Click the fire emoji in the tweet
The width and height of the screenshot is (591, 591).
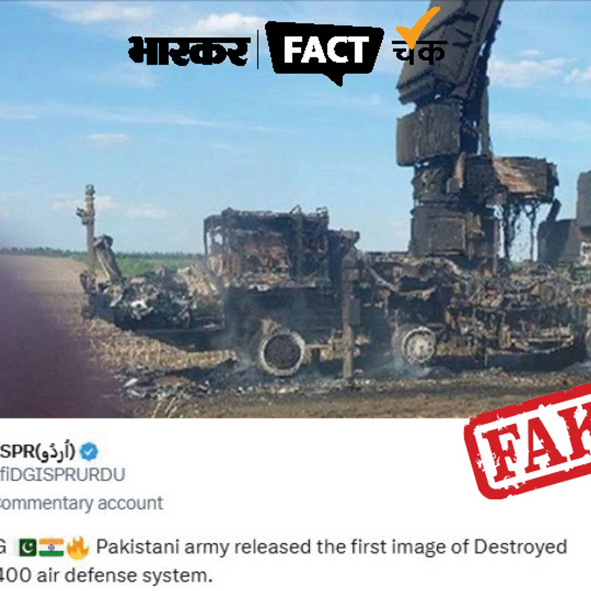tap(78, 548)
